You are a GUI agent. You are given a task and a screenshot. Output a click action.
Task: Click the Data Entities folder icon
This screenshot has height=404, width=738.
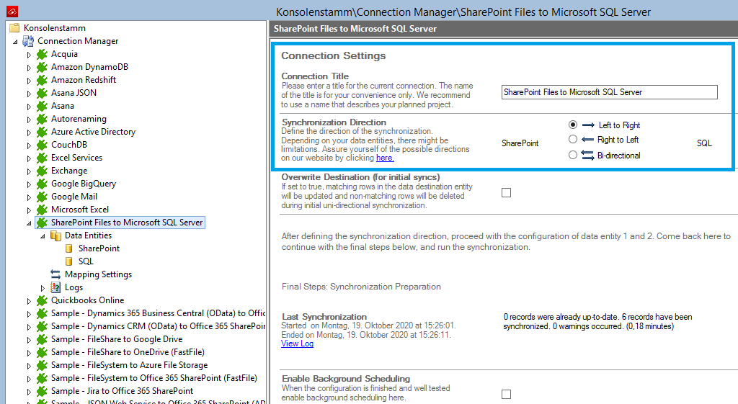[55, 235]
